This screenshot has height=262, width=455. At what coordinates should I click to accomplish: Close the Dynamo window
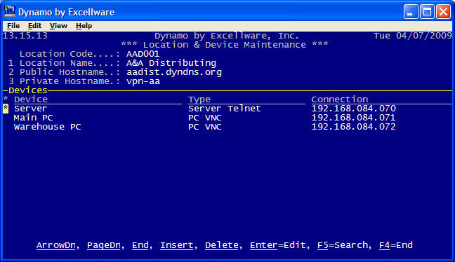pos(443,12)
